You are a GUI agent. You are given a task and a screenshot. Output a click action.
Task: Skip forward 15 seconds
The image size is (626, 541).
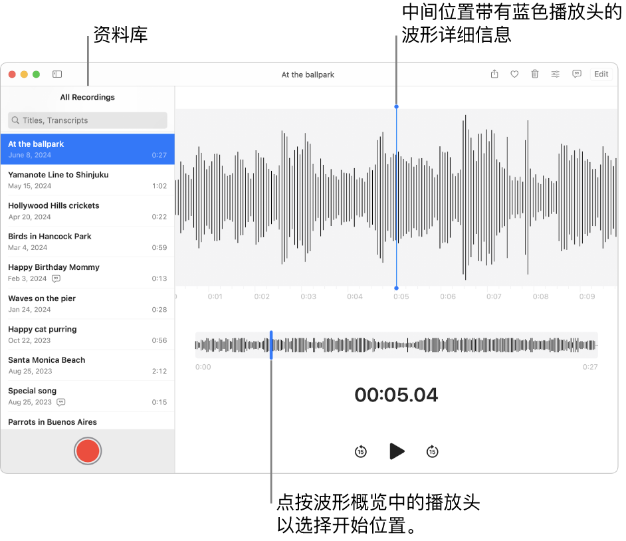tap(432, 451)
